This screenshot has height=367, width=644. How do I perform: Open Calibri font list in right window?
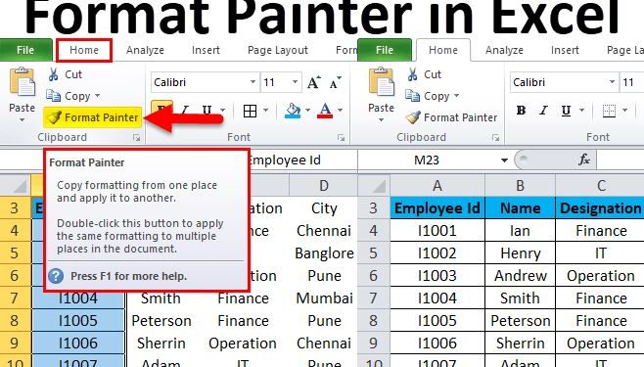tap(612, 82)
